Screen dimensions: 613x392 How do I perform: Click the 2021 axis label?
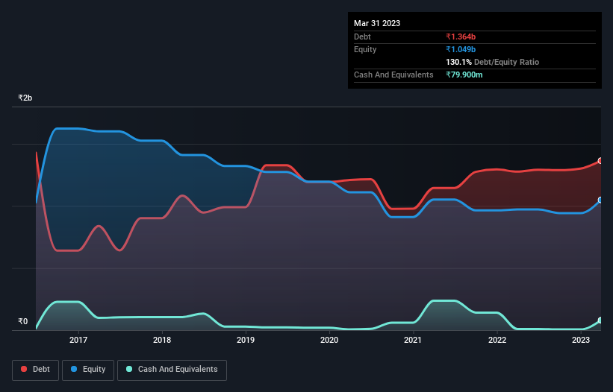[x=413, y=340]
